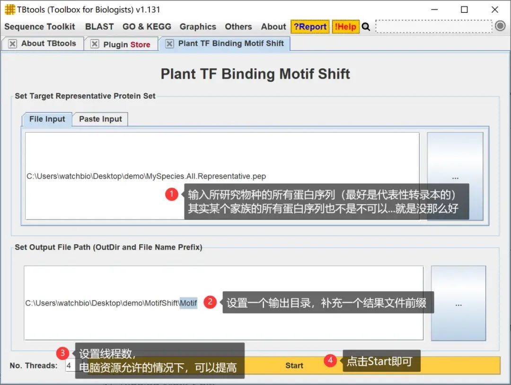Click the magnifier search icon
The width and height of the screenshot is (511, 385).
[366, 27]
